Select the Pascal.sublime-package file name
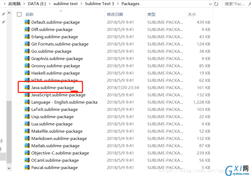The height and width of the screenshot is (176, 251). click(55, 168)
